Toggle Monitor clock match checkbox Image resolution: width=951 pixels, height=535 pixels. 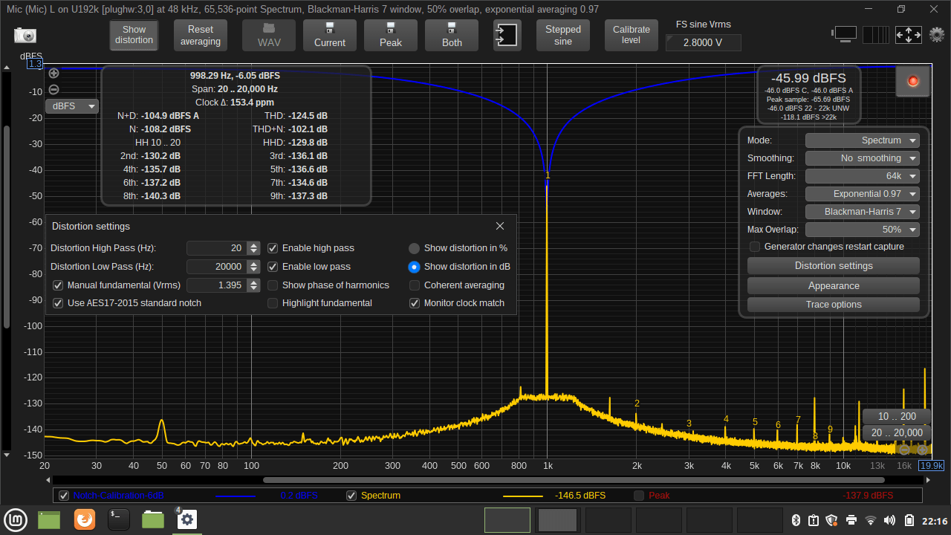(x=415, y=303)
